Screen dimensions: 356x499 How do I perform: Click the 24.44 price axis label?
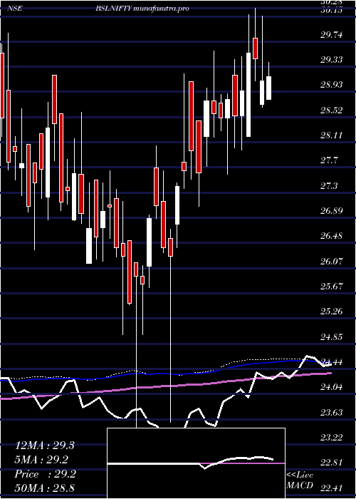[332, 361]
